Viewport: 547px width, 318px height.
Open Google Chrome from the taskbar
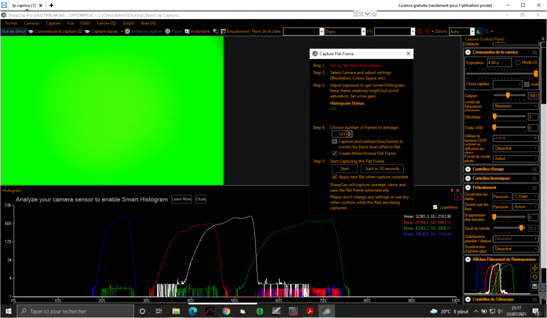pos(226,311)
